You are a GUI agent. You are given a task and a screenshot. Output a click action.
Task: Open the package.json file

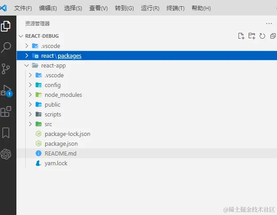61,144
